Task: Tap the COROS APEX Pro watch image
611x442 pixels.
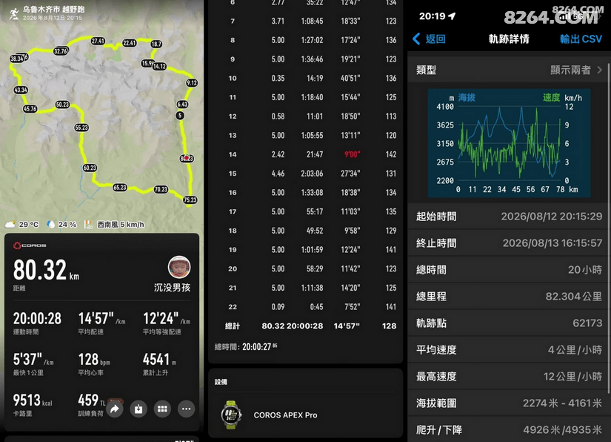Action: (231, 415)
